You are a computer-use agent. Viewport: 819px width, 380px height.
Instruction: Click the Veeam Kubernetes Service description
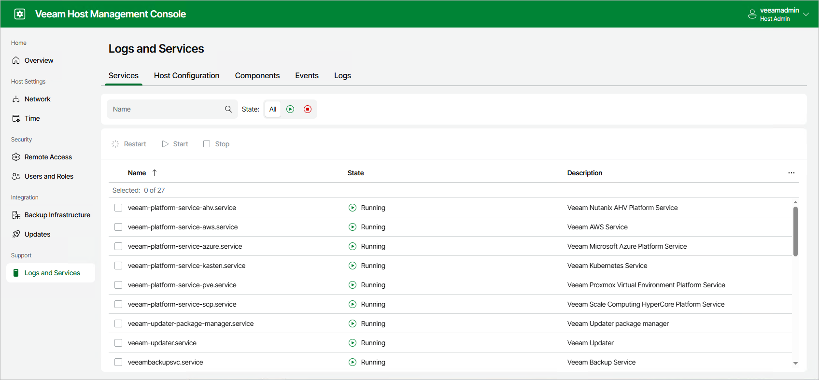(607, 266)
